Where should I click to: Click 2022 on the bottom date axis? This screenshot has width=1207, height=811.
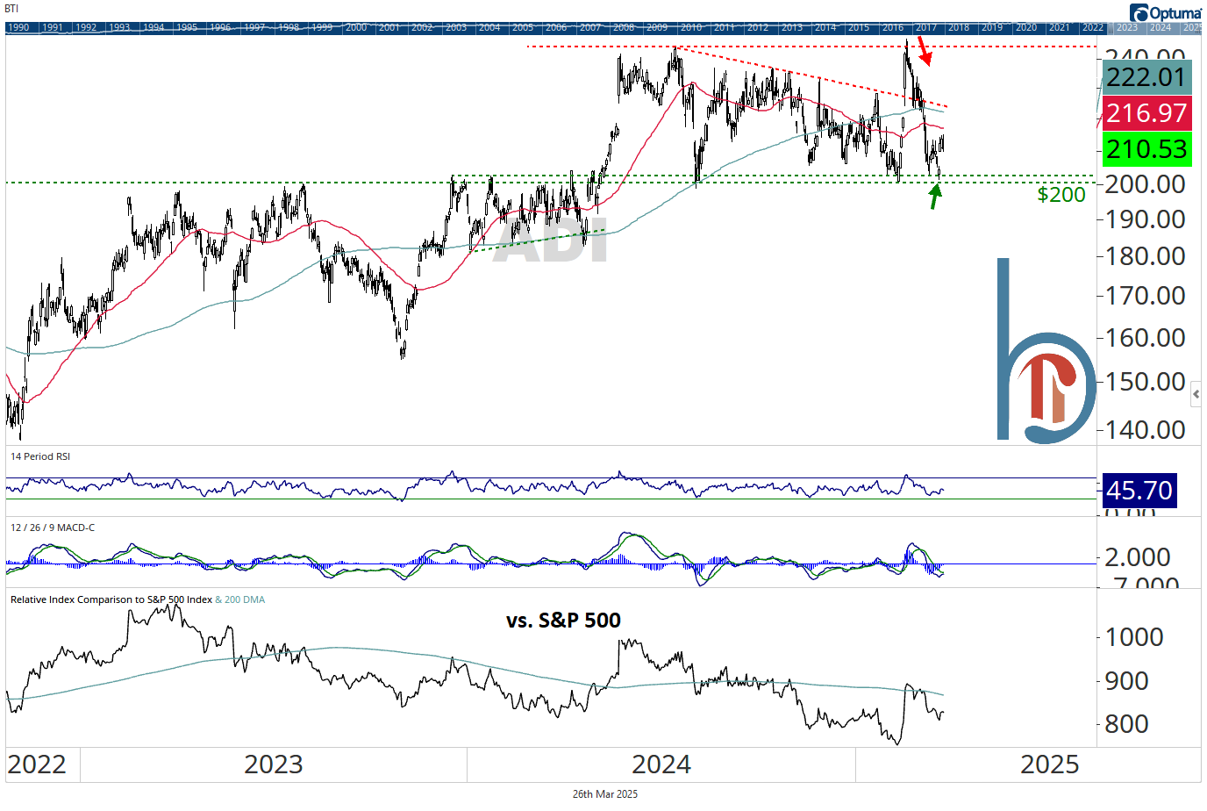point(37,764)
